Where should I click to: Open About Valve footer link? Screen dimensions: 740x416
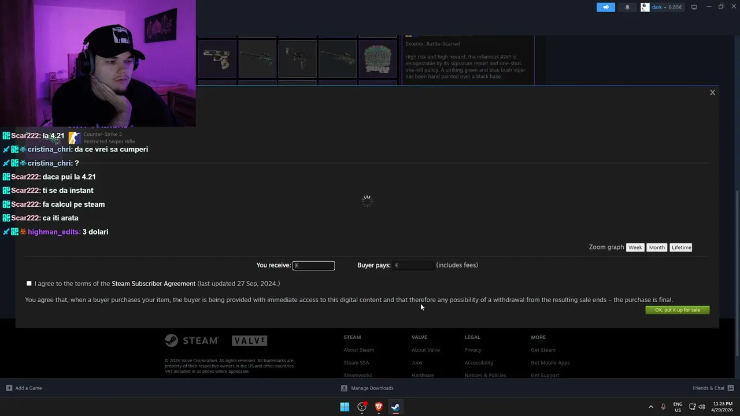(425, 350)
